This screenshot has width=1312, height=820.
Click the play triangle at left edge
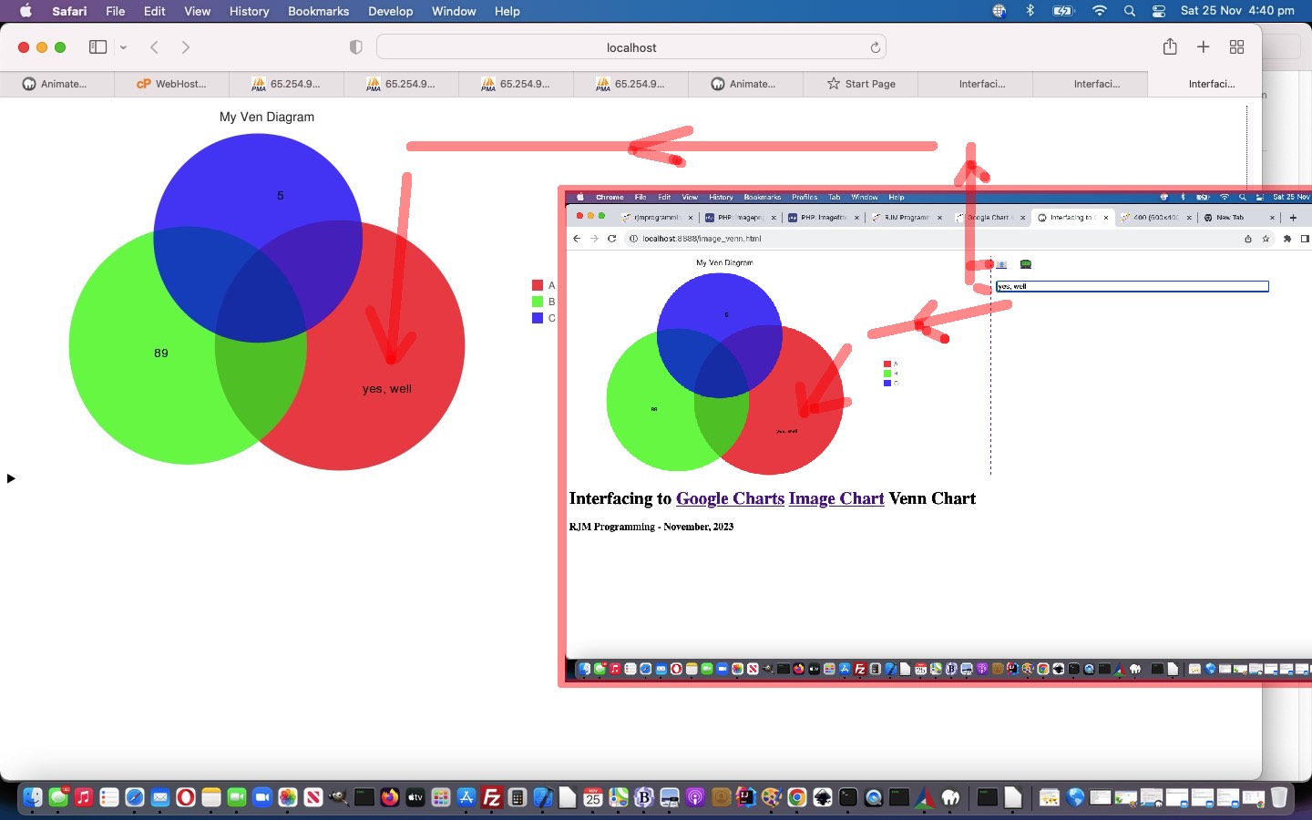[11, 478]
